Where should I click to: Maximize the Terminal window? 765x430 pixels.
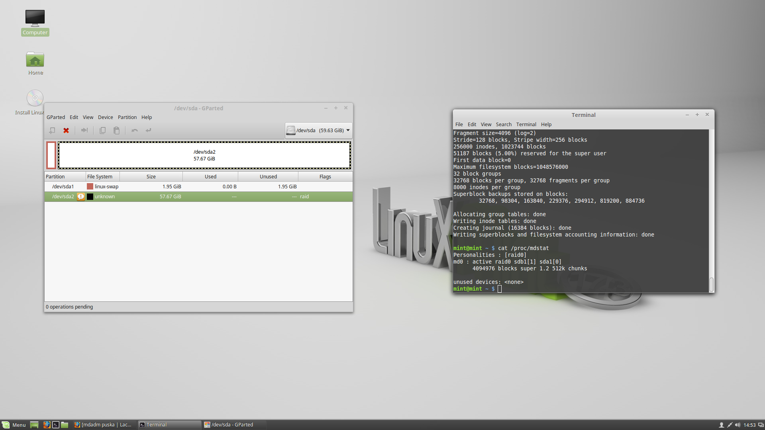pyautogui.click(x=697, y=115)
